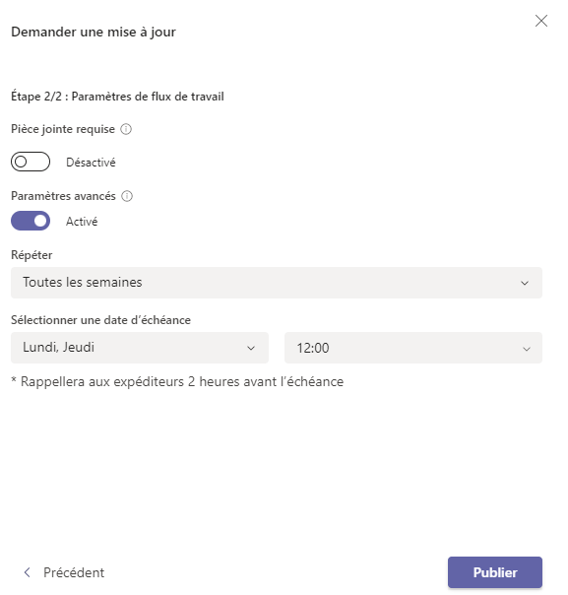The image size is (568, 595).
Task: Disable the Paramètres avancés switch
Action: click(31, 221)
